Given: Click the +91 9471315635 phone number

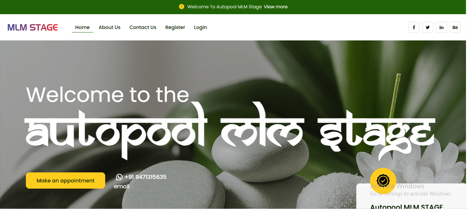Looking at the screenshot, I should tap(146, 177).
